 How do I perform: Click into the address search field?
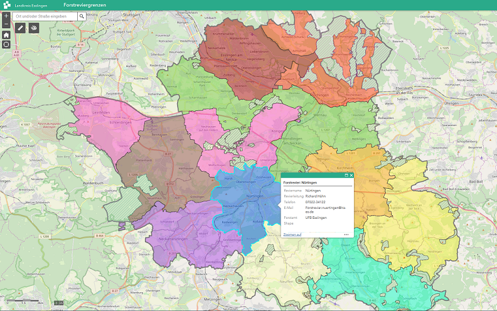pos(45,15)
